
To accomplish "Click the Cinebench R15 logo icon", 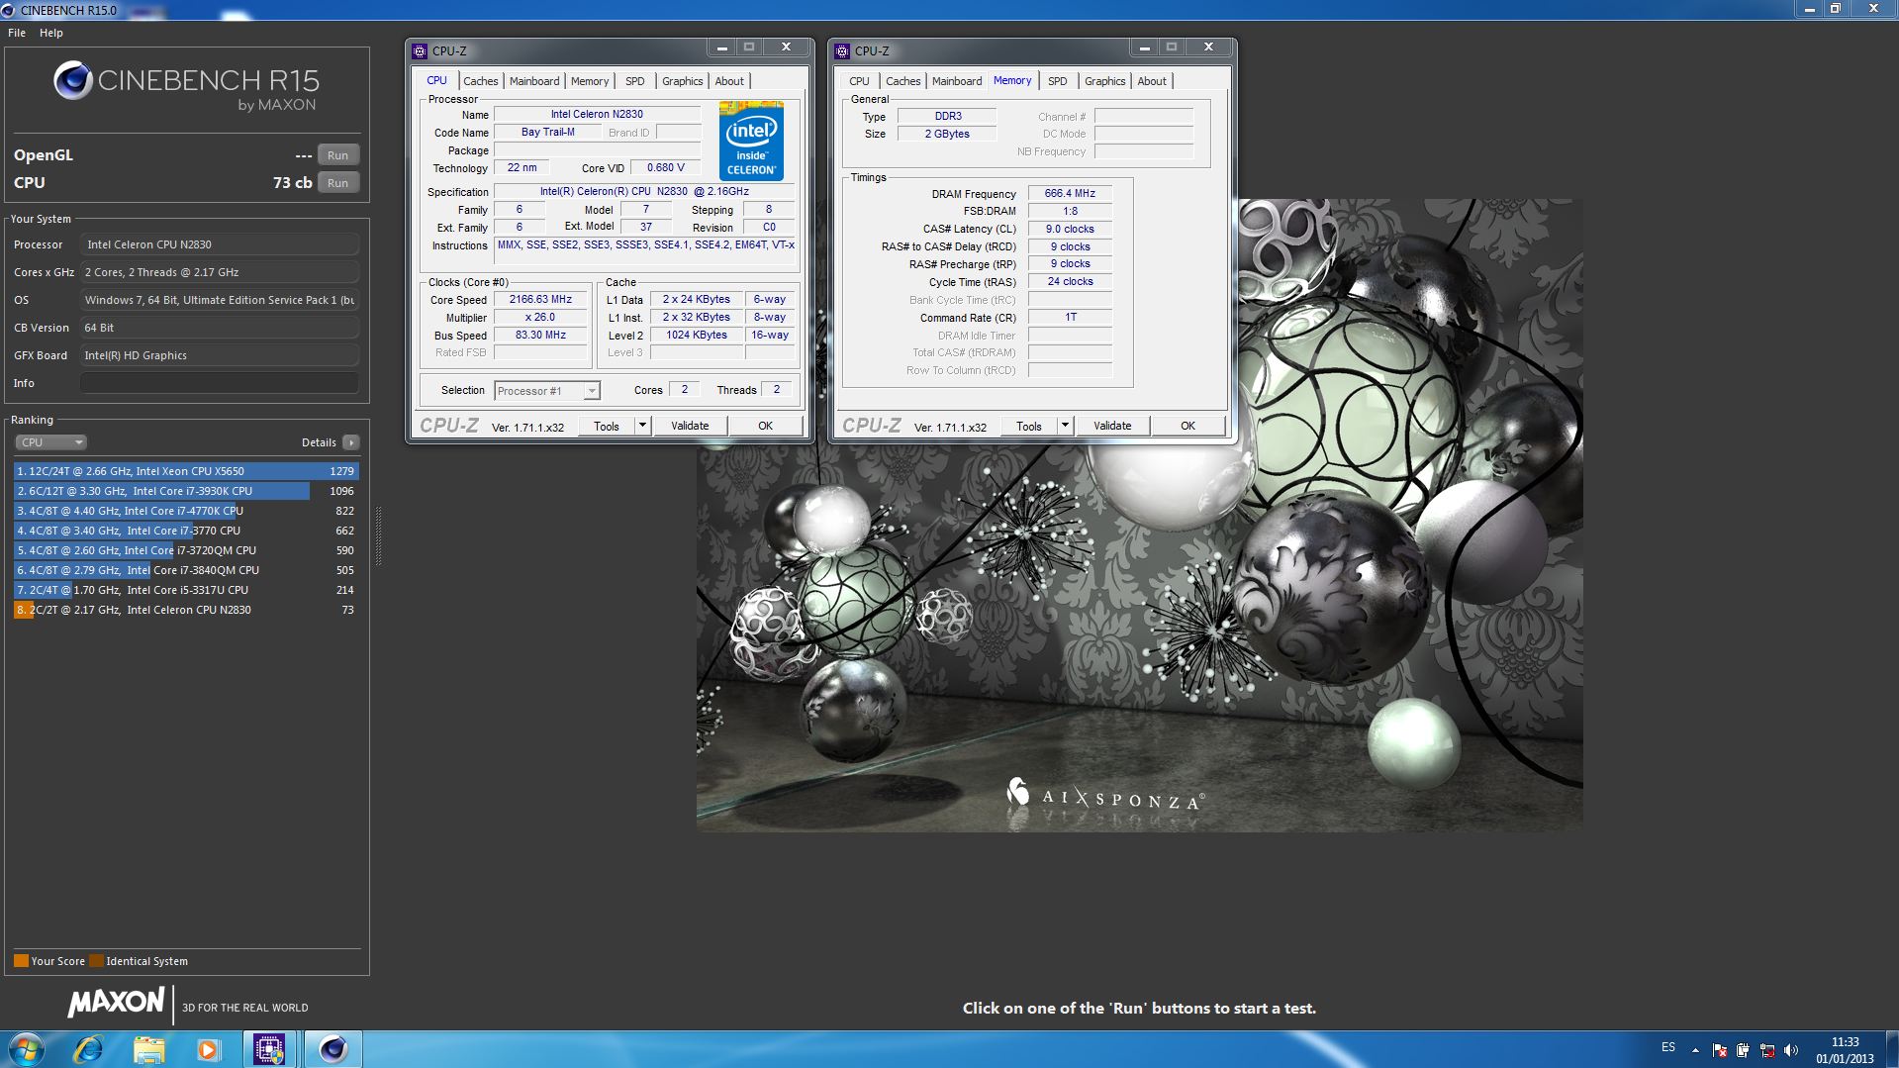I will [73, 80].
